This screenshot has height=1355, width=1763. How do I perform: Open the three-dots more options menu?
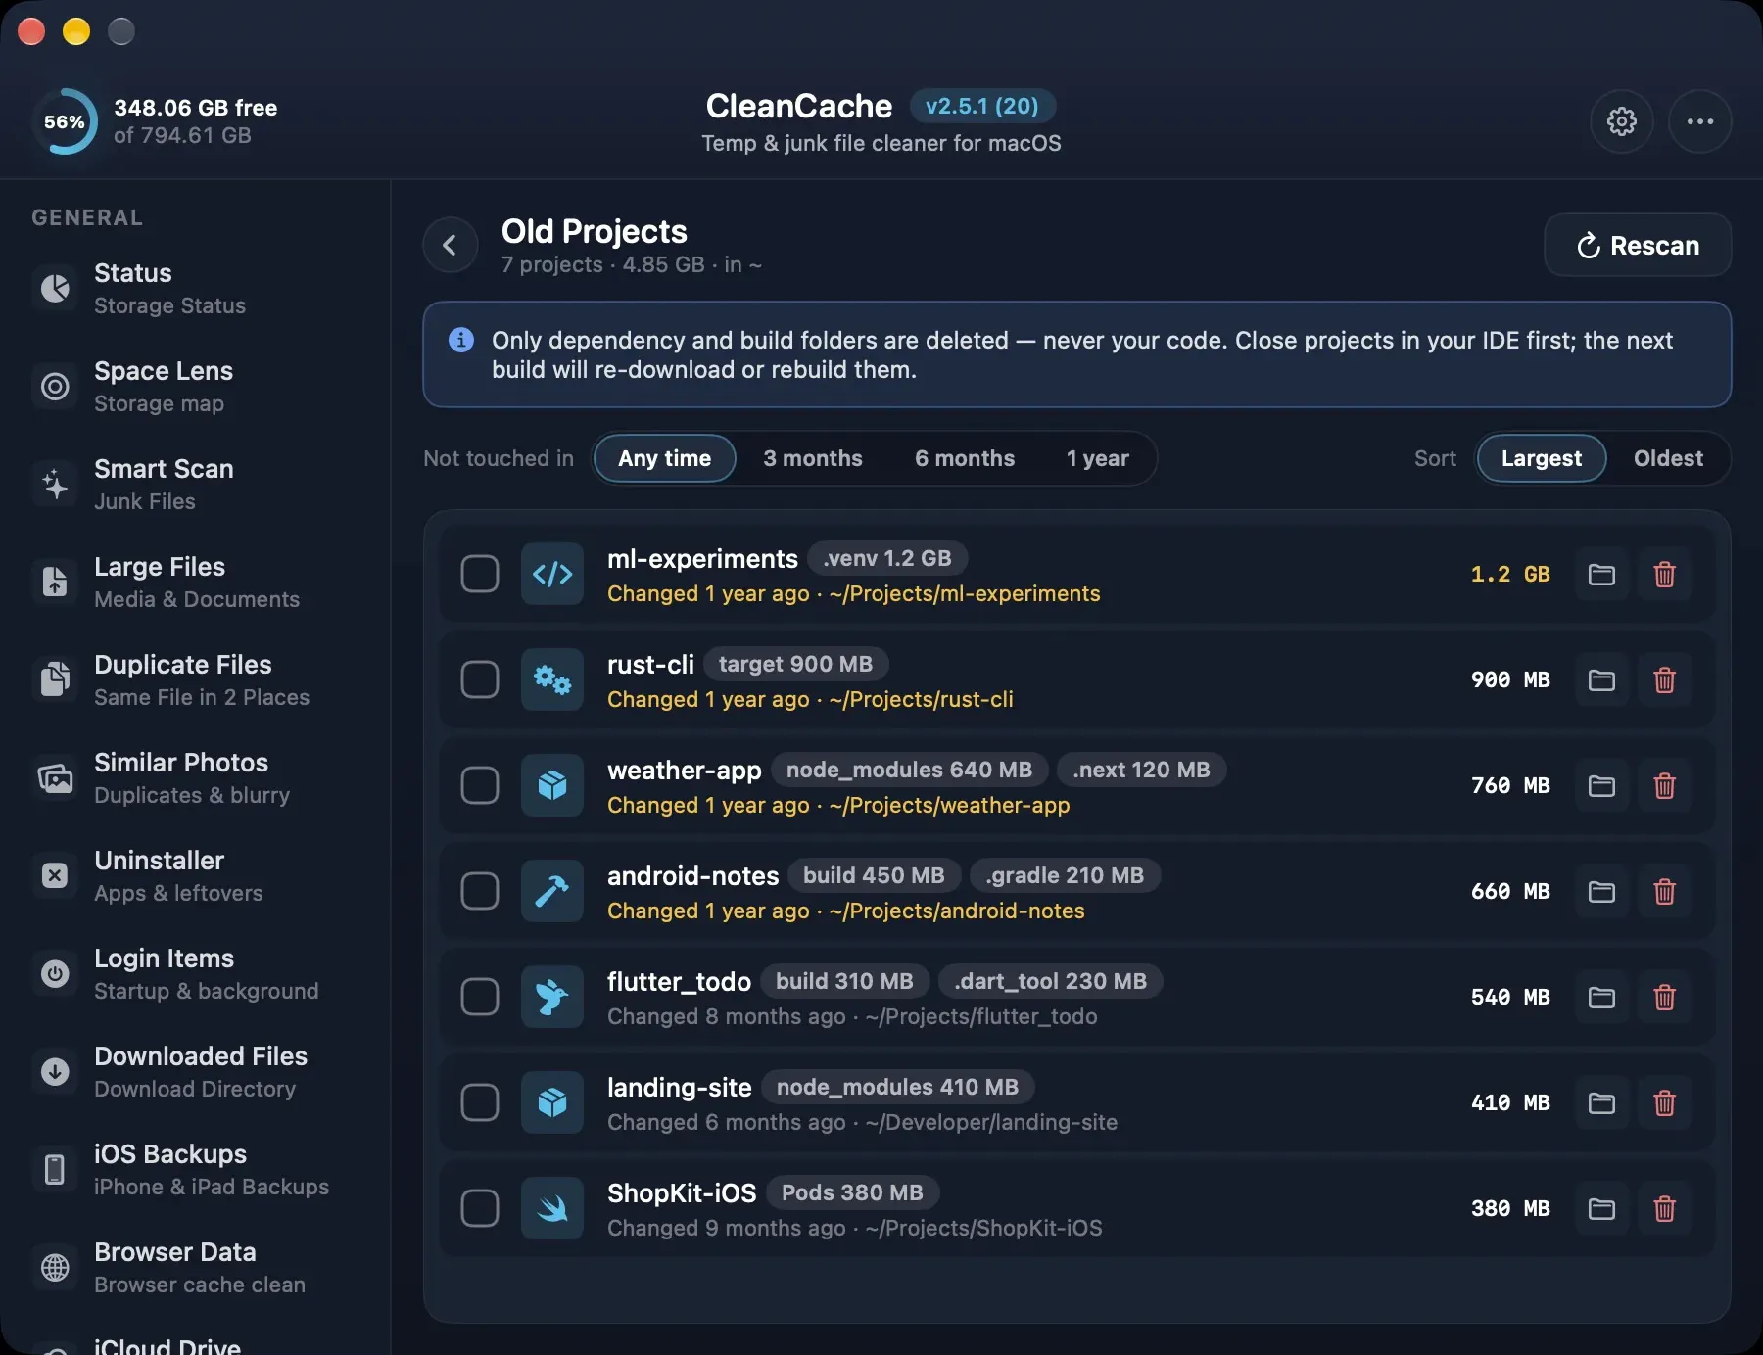click(1700, 121)
